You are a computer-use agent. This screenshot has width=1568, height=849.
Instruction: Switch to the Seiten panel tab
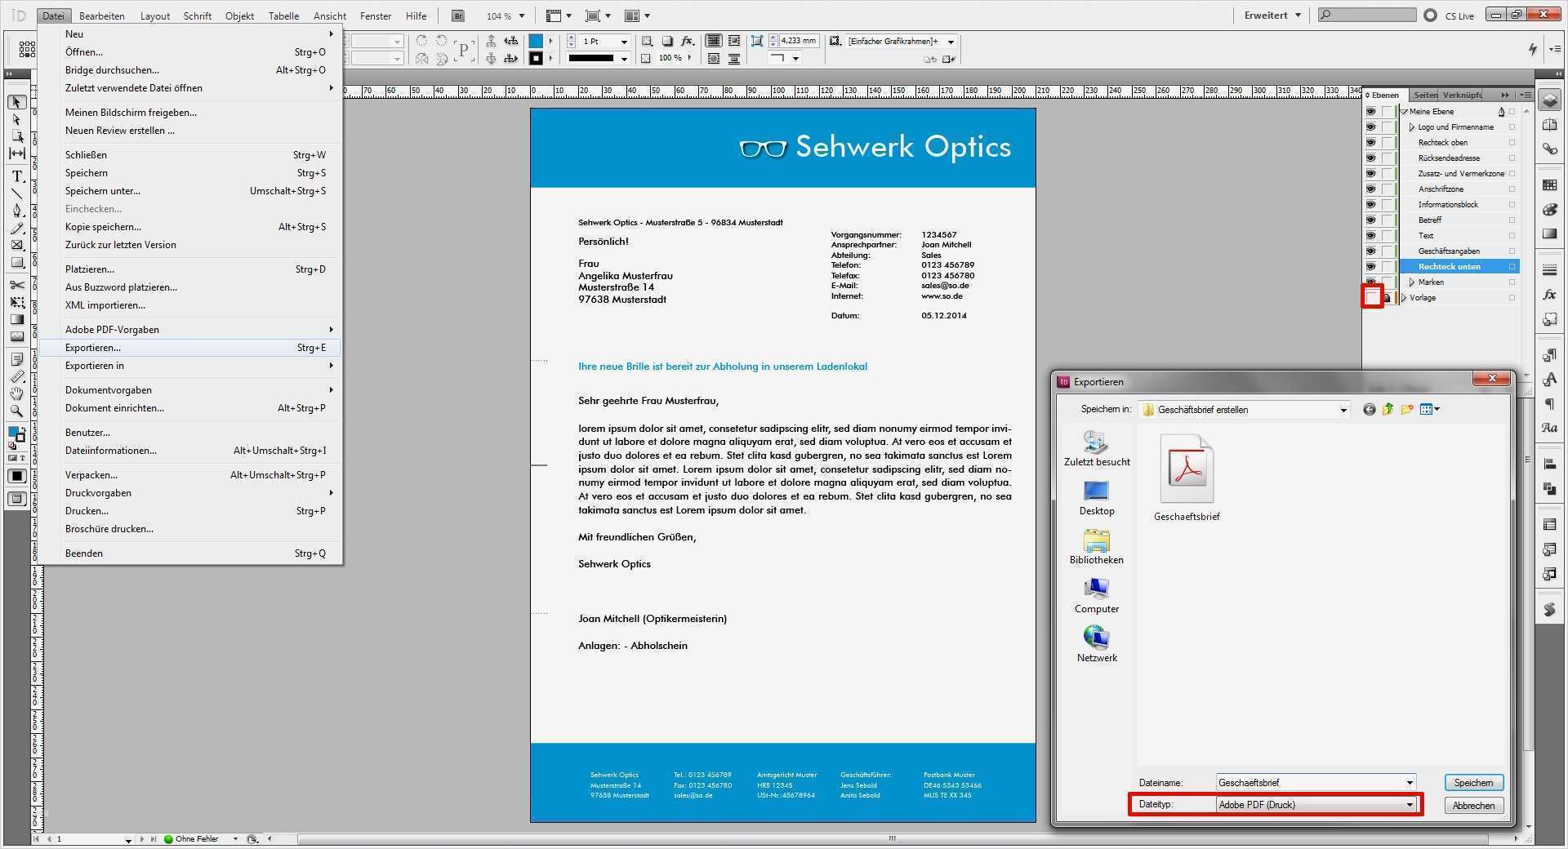click(x=1424, y=95)
